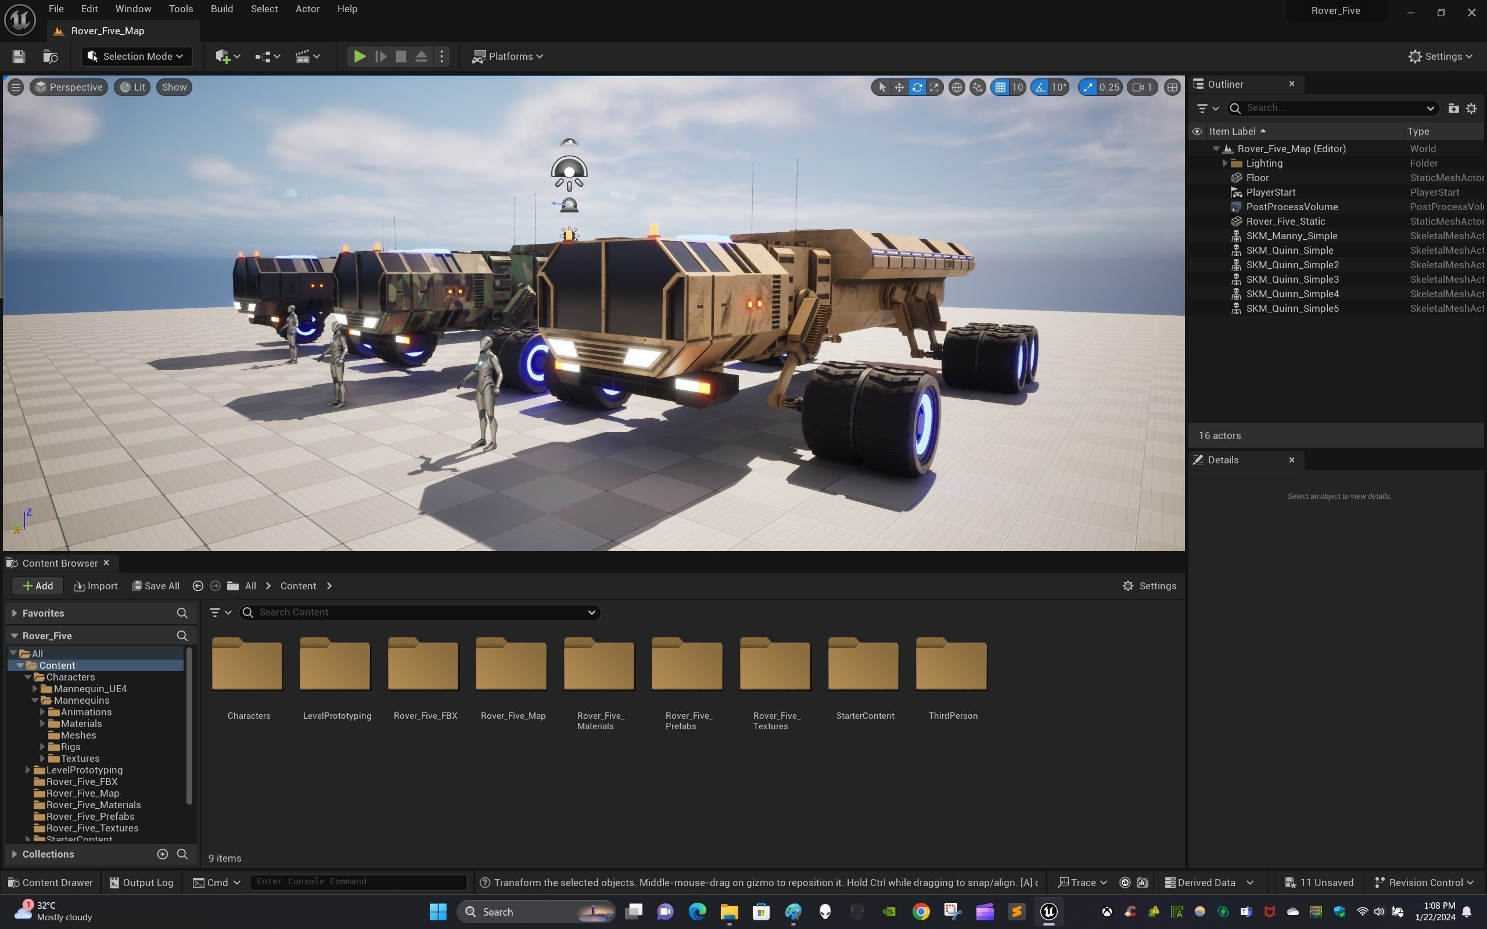Open viewport options hamburger menu
Image resolution: width=1487 pixels, height=929 pixels.
[16, 87]
